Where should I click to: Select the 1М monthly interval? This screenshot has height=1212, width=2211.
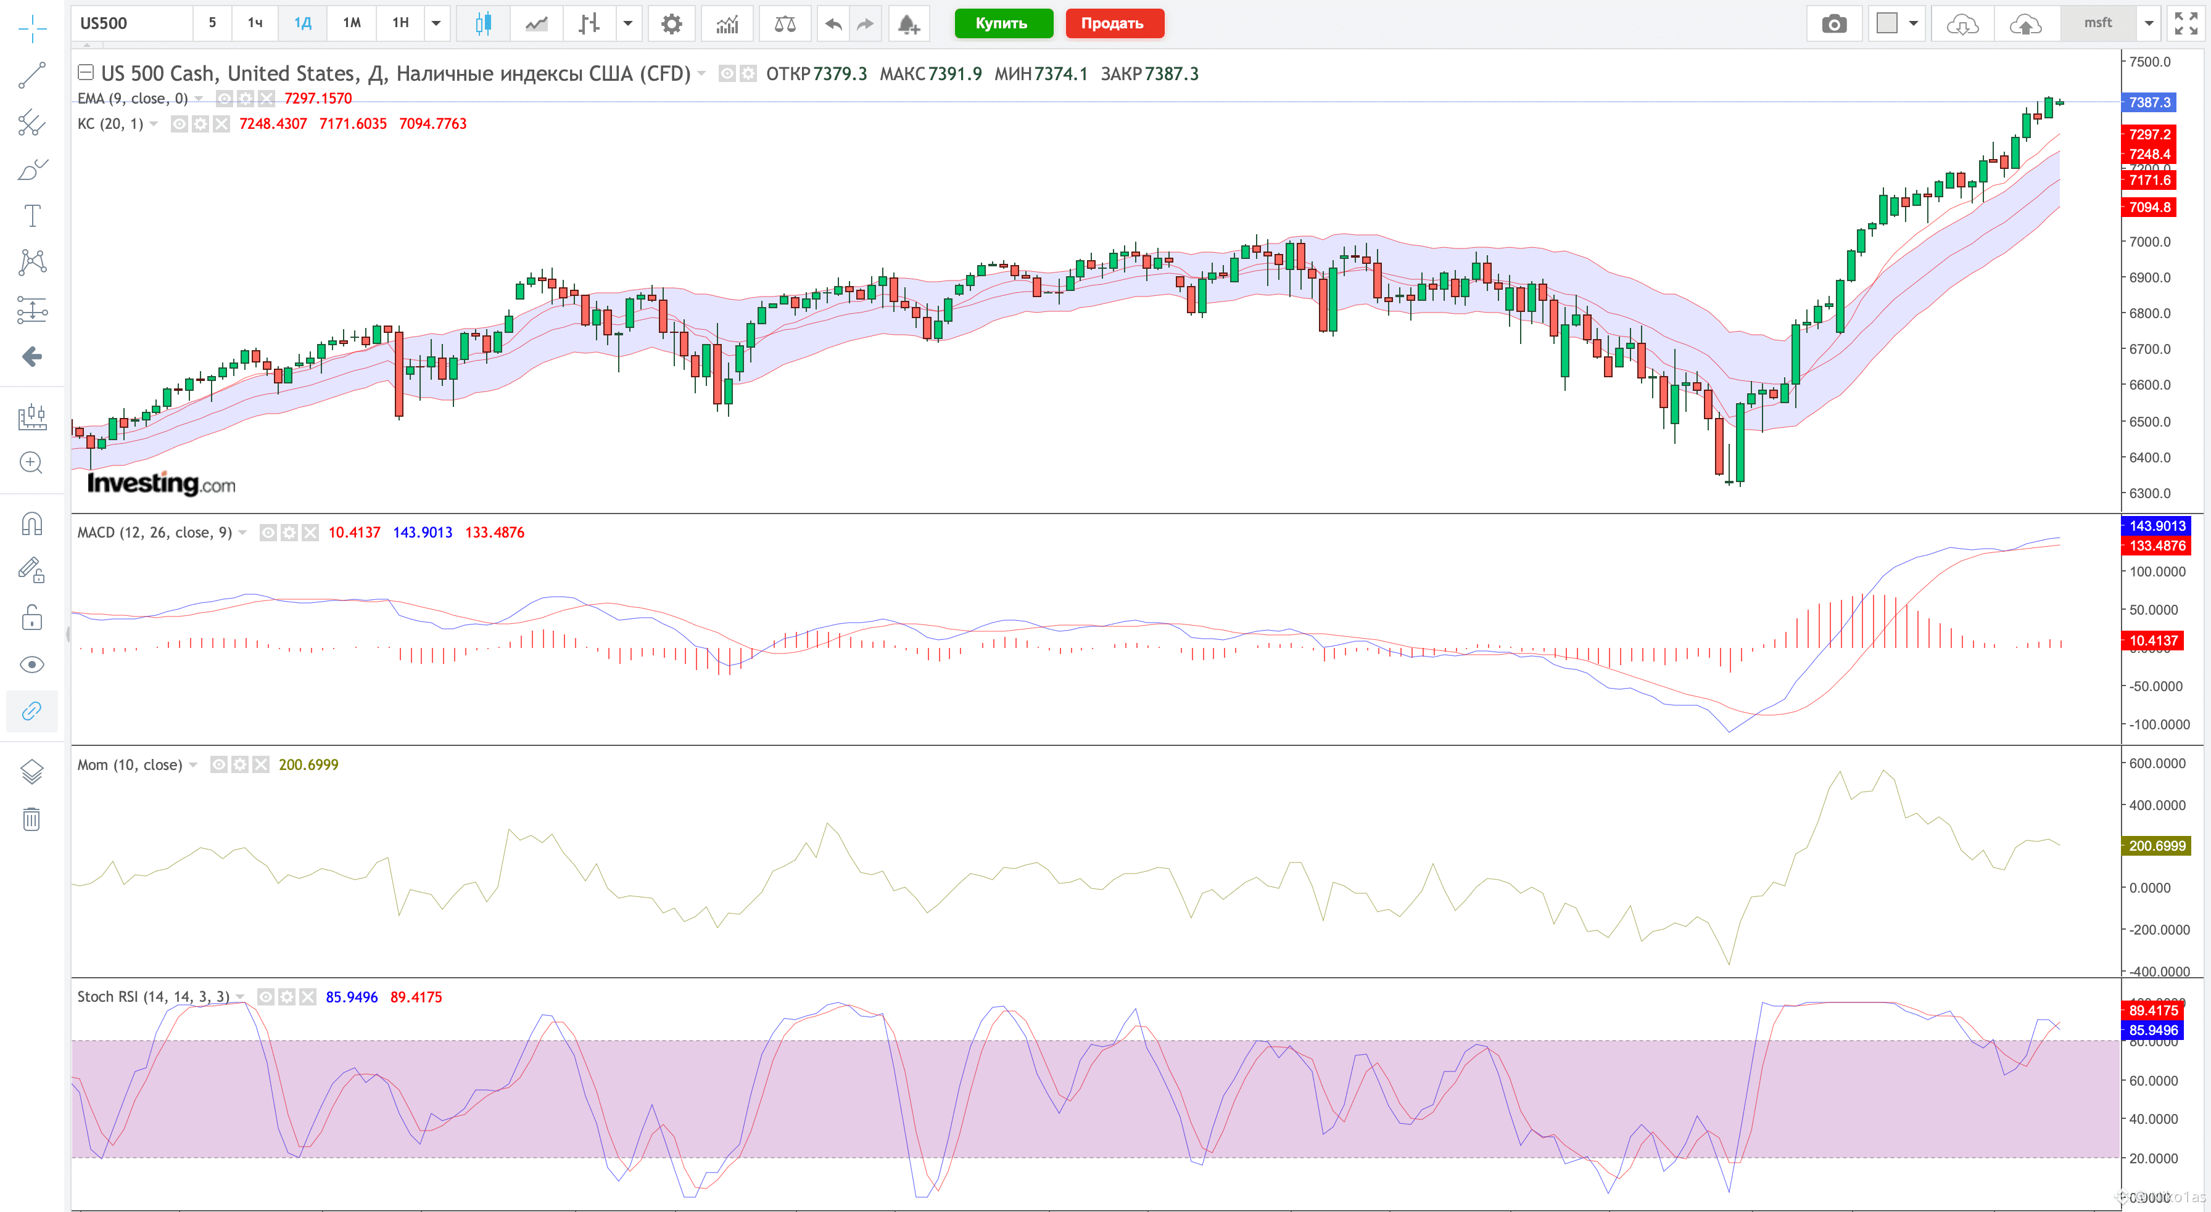tap(351, 22)
